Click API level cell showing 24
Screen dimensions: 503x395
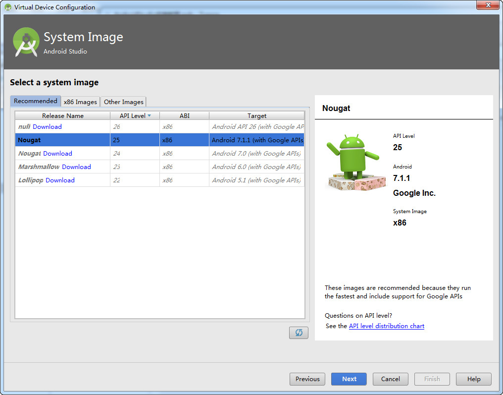click(x=135, y=154)
